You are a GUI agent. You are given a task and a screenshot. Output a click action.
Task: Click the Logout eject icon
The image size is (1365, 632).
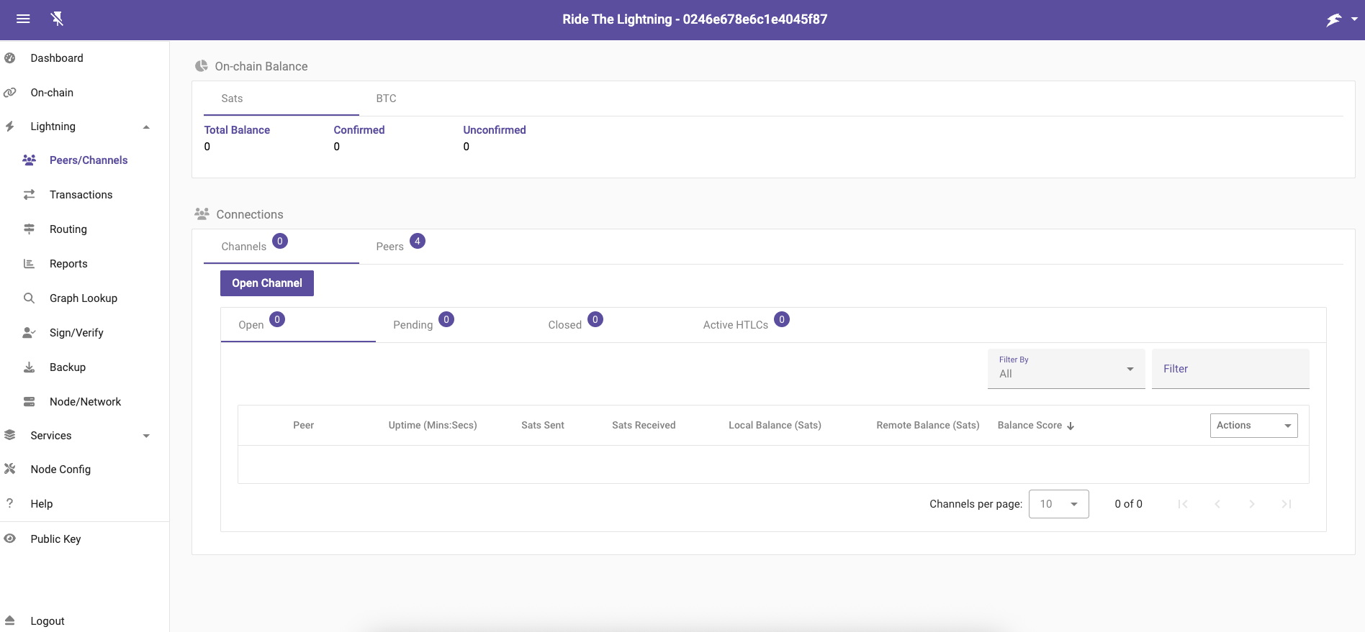click(x=10, y=620)
